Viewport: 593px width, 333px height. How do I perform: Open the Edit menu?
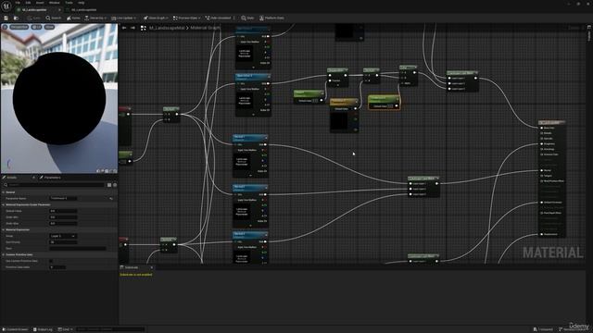(28, 3)
